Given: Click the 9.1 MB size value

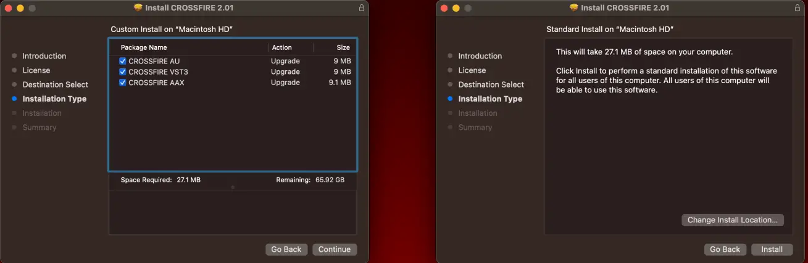Looking at the screenshot, I should coord(340,82).
